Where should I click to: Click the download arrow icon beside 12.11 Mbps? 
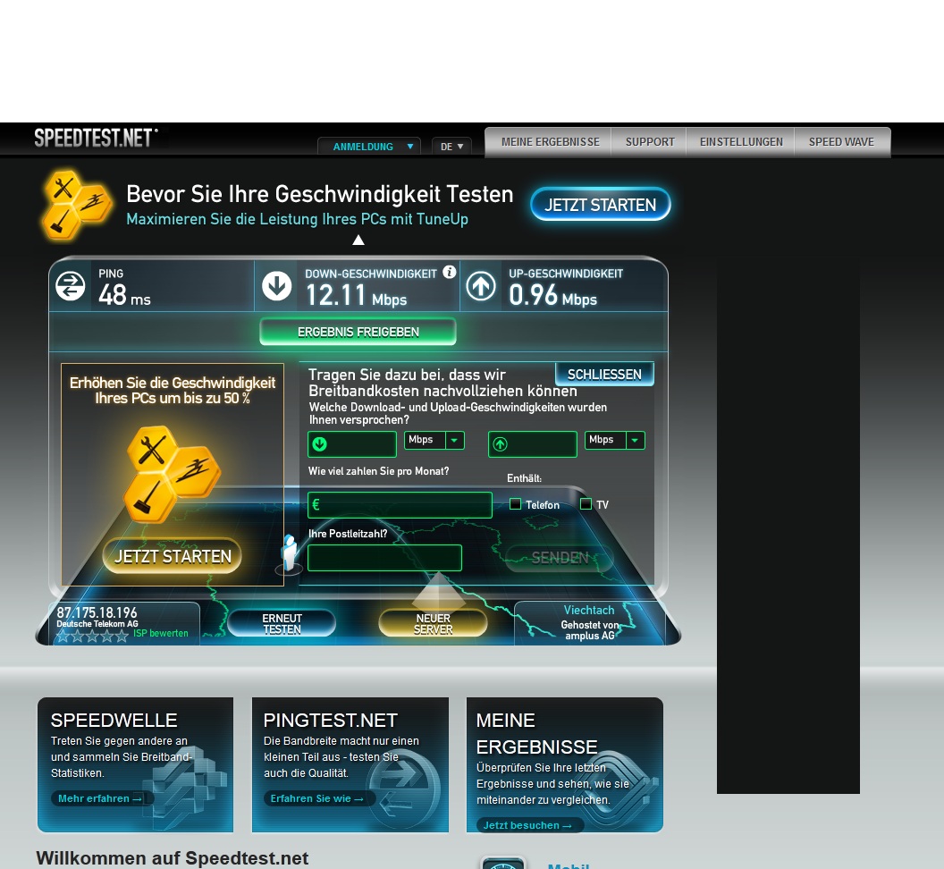[277, 286]
